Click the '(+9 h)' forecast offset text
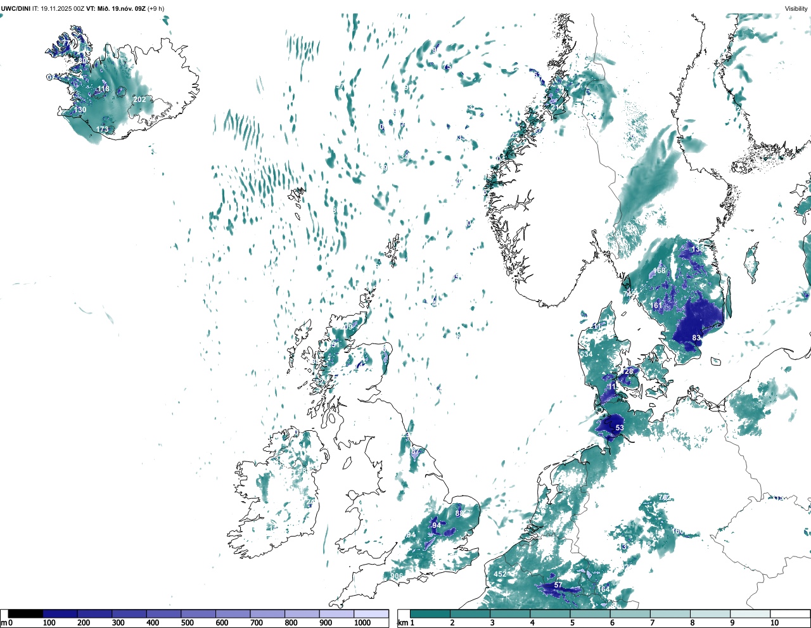Viewport: 811px width, 628px height. coord(156,8)
